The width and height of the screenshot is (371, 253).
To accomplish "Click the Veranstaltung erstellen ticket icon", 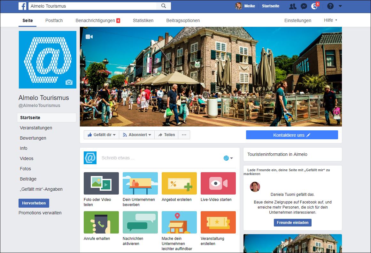I will coord(218,222).
